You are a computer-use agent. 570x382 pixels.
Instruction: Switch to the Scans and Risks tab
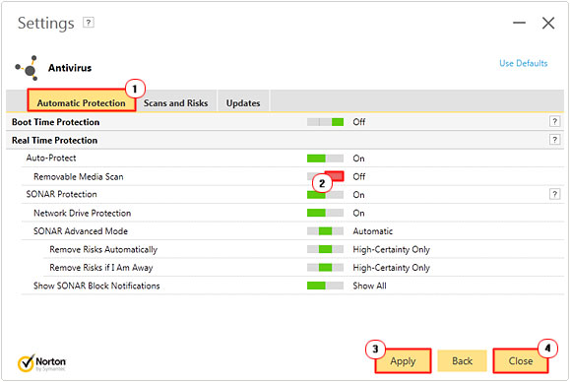175,102
